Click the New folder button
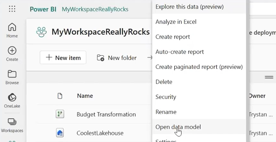The height and width of the screenshot is (142, 276). pyautogui.click(x=117, y=58)
